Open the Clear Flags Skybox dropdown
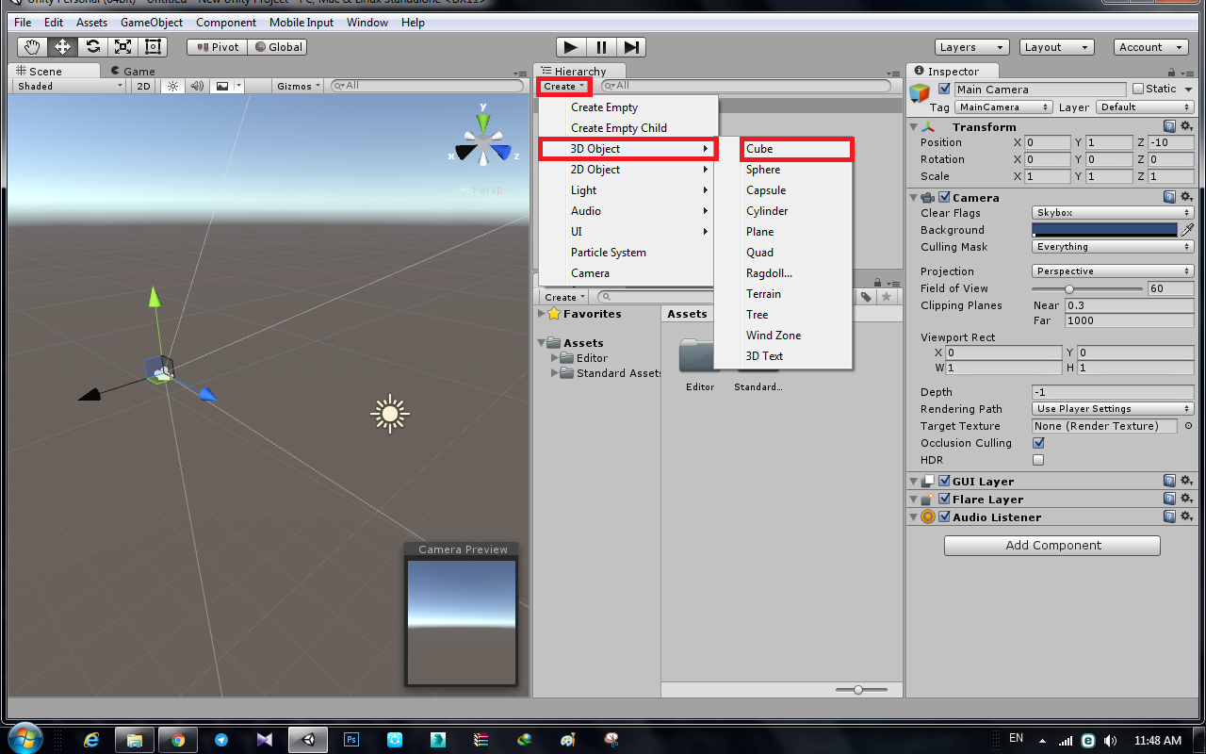This screenshot has height=754, width=1206. [1113, 213]
